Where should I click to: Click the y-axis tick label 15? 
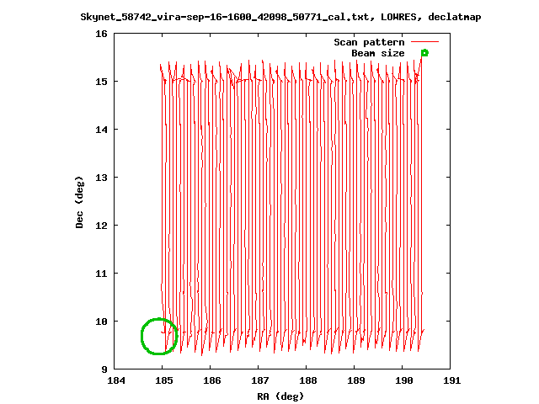click(101, 82)
